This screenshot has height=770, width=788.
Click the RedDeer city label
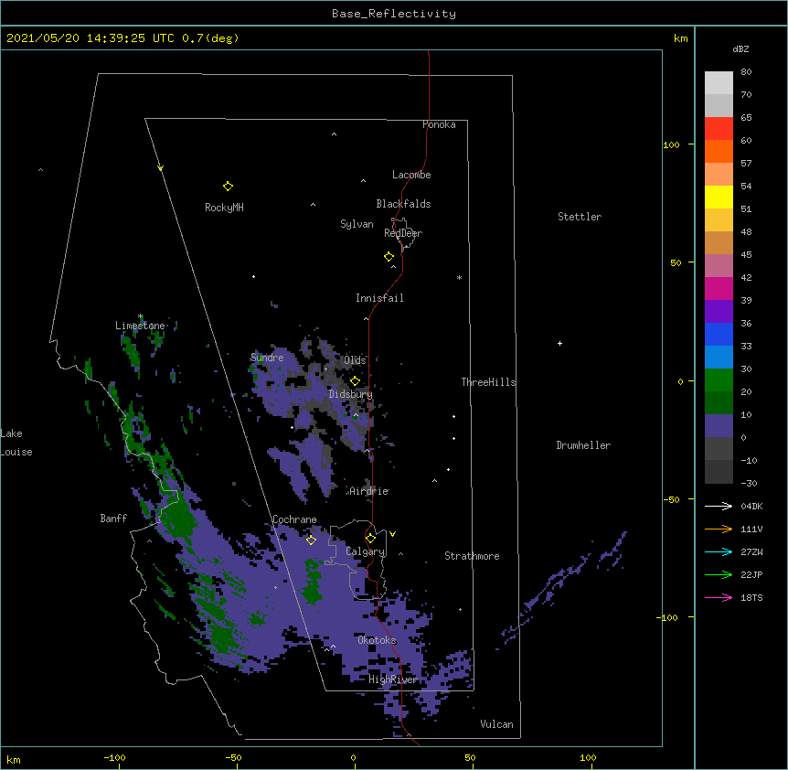pos(403,233)
